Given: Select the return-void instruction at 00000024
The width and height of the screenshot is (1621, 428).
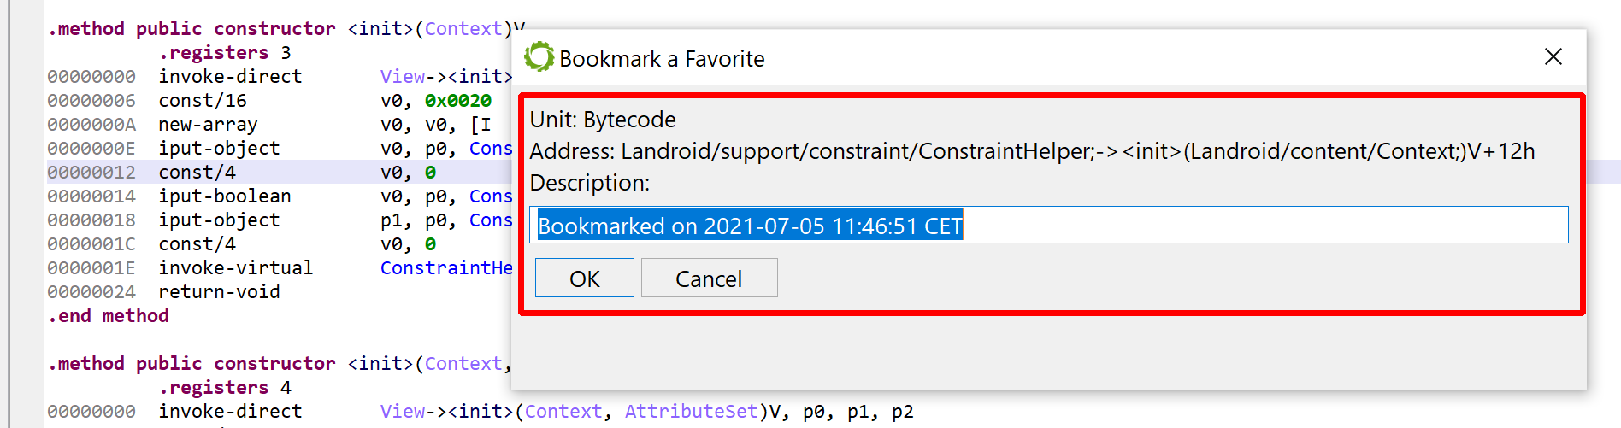Looking at the screenshot, I should point(219,292).
